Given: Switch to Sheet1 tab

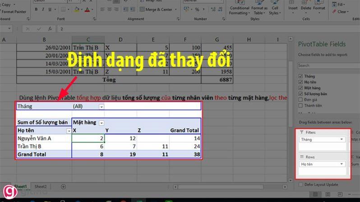Looking at the screenshot, I should 20,187.
